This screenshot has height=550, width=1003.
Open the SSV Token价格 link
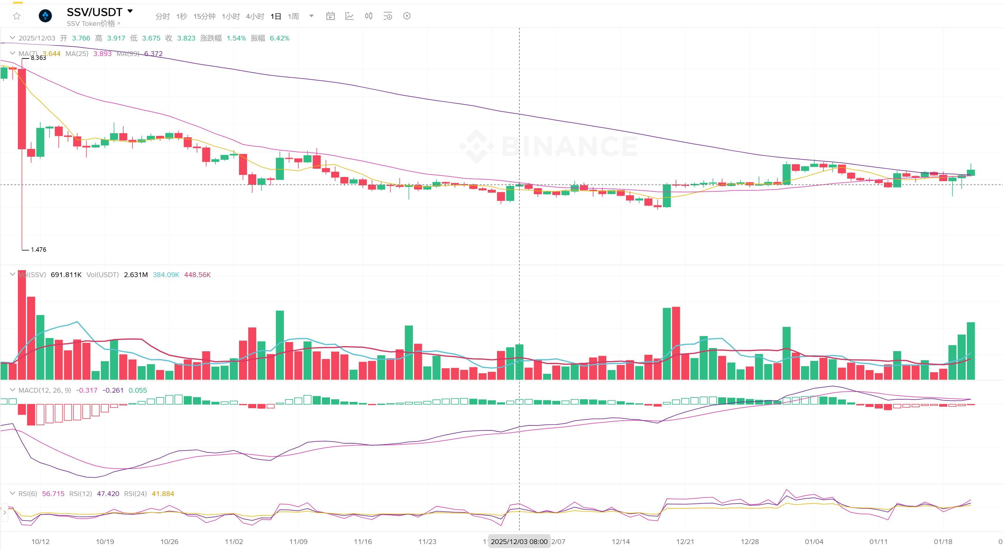(x=93, y=24)
